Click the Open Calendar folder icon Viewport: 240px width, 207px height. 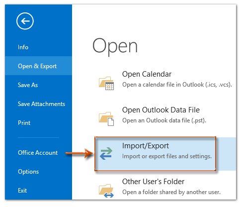106,83
